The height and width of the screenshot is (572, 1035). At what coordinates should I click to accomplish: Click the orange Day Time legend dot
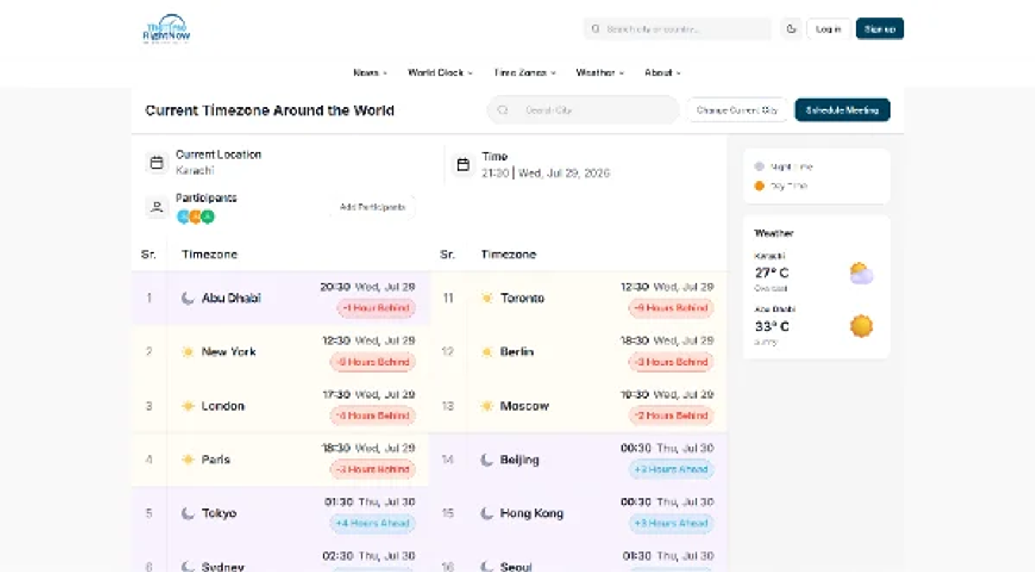[x=759, y=185]
